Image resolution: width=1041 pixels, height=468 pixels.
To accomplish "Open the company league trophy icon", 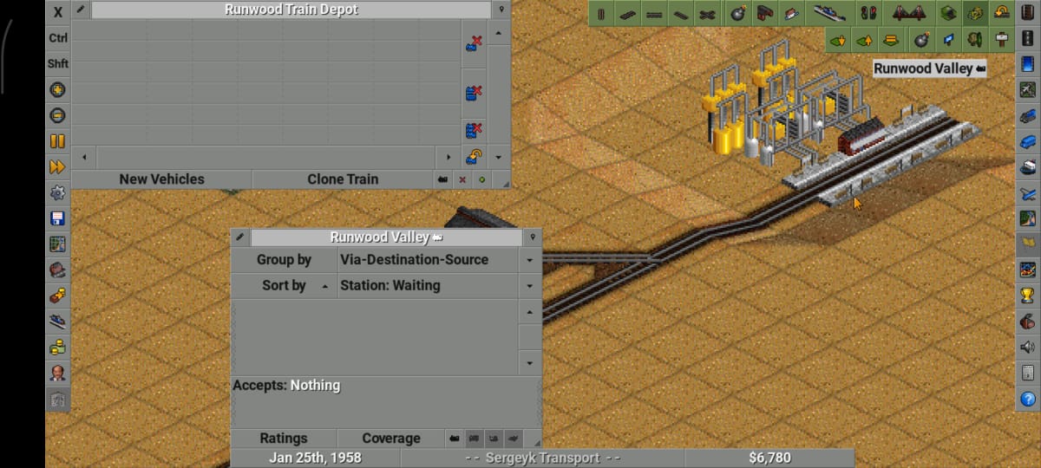I will point(1028,296).
